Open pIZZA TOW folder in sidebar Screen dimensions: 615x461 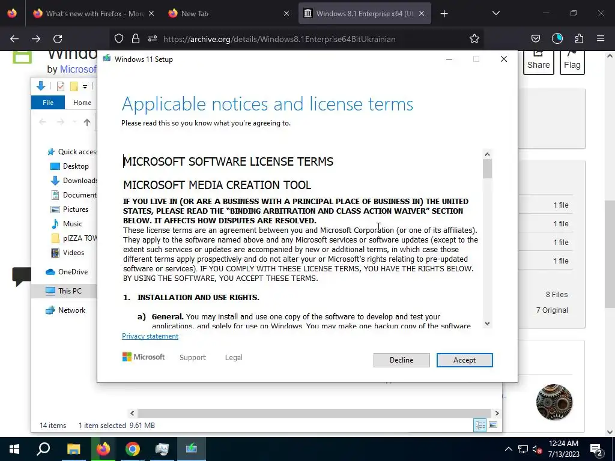coord(74,238)
